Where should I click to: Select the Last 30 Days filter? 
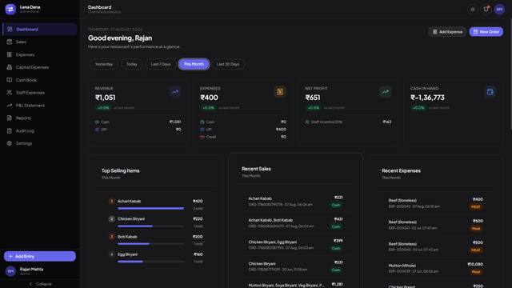coord(228,64)
